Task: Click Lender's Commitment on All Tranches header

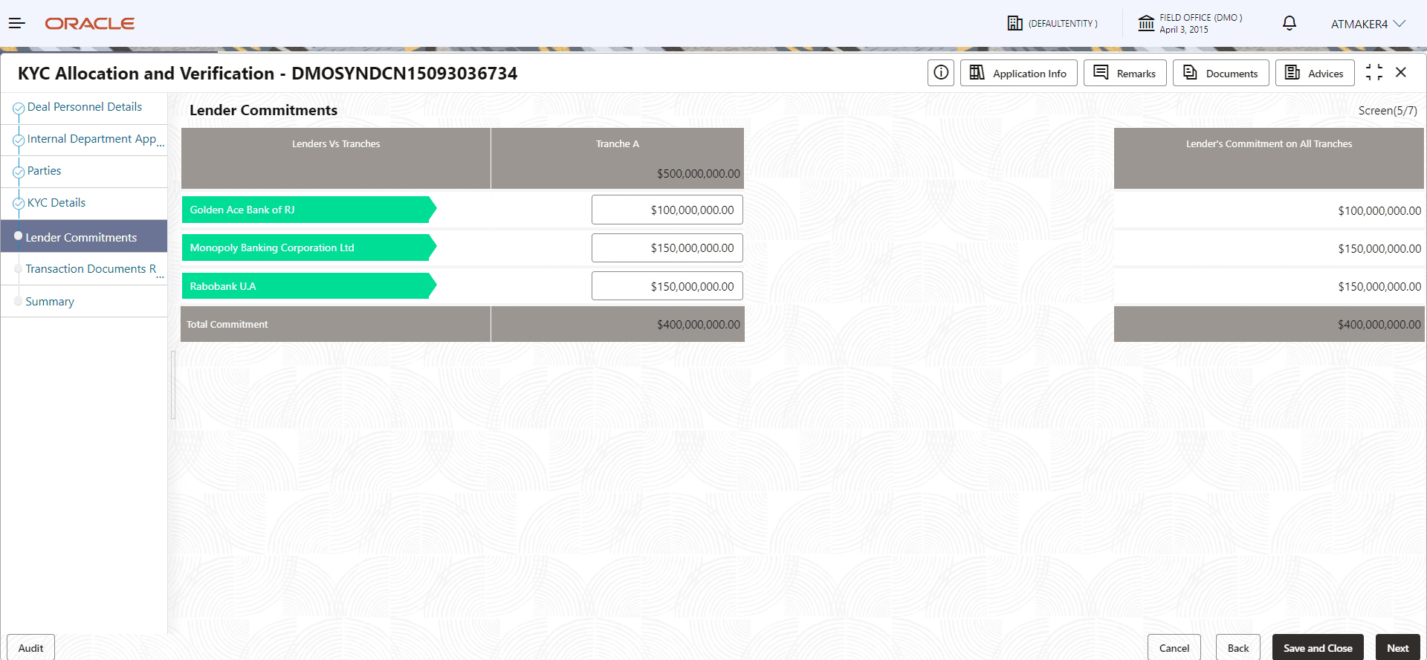Action: (x=1269, y=143)
